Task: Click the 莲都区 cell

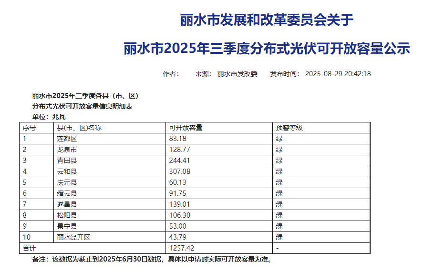Action: pyautogui.click(x=67, y=139)
